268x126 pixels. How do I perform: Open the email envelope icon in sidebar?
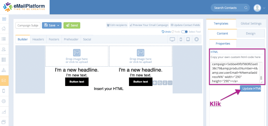4,80
